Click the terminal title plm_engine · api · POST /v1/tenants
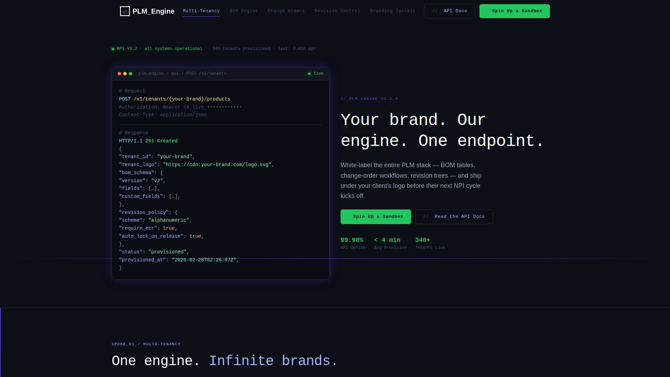This screenshot has width=670, height=377. (182, 73)
